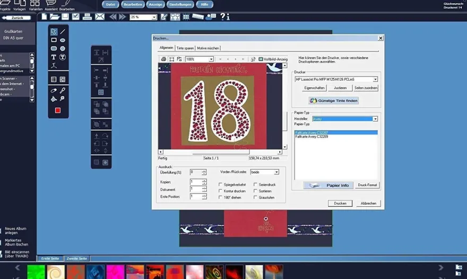Go to next page with right arrows
Screen dimensions: 467x279
click(123, 16)
